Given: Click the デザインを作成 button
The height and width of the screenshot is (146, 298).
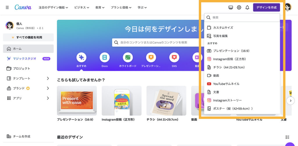Looking at the screenshot, I should click(x=266, y=8).
